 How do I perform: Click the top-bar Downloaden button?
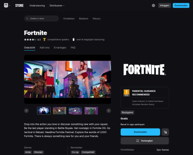coord(181,5)
